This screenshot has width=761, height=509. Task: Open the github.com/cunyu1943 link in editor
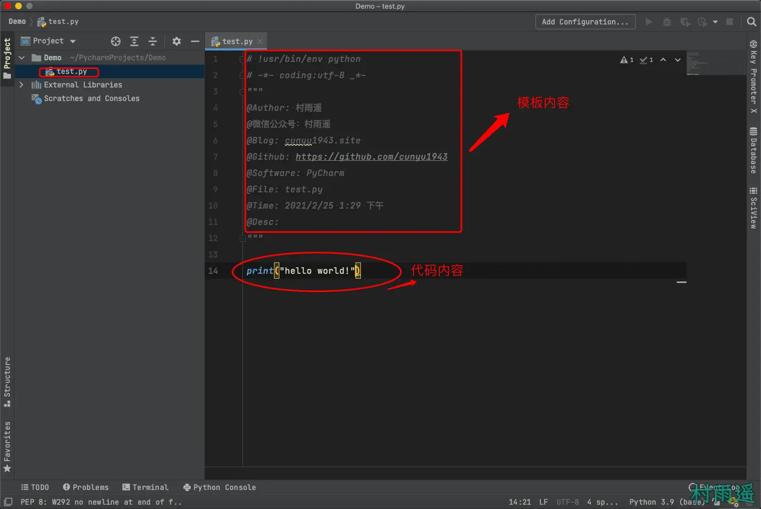[x=371, y=156]
